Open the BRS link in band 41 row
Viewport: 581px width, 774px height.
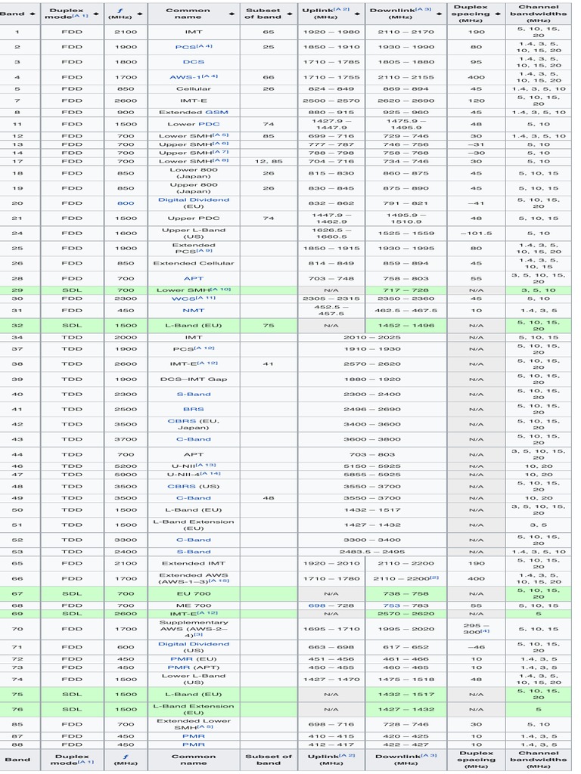(194, 409)
